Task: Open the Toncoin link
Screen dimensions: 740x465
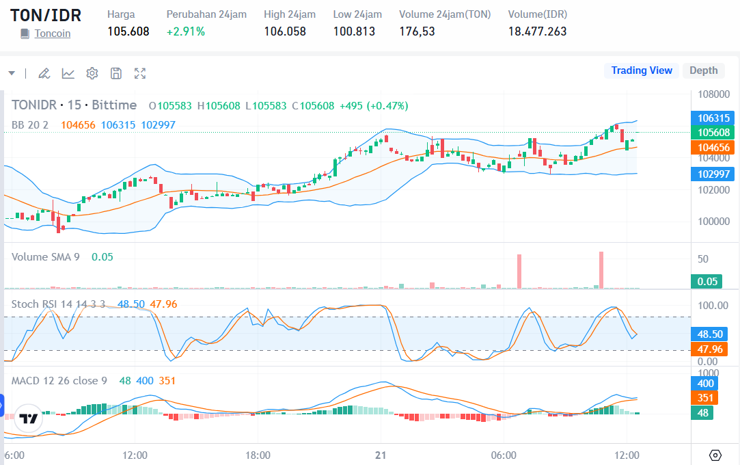Action: click(53, 34)
